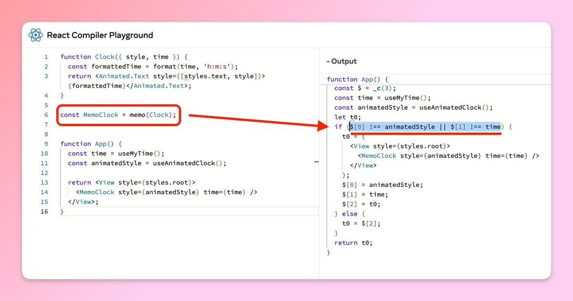Click the 'const MemoClock = memo(Clock);' line
This screenshot has height=301, width=573.
coord(118,115)
